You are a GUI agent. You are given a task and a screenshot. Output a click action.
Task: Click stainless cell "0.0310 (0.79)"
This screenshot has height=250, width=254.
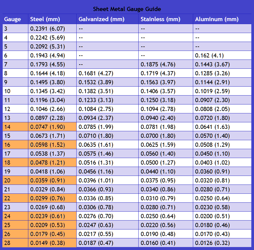pyautogui.click(x=166, y=198)
